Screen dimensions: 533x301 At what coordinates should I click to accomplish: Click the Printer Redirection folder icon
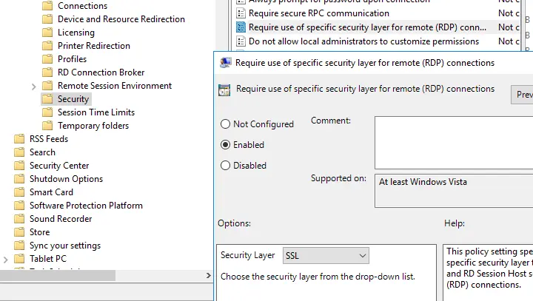tap(47, 46)
